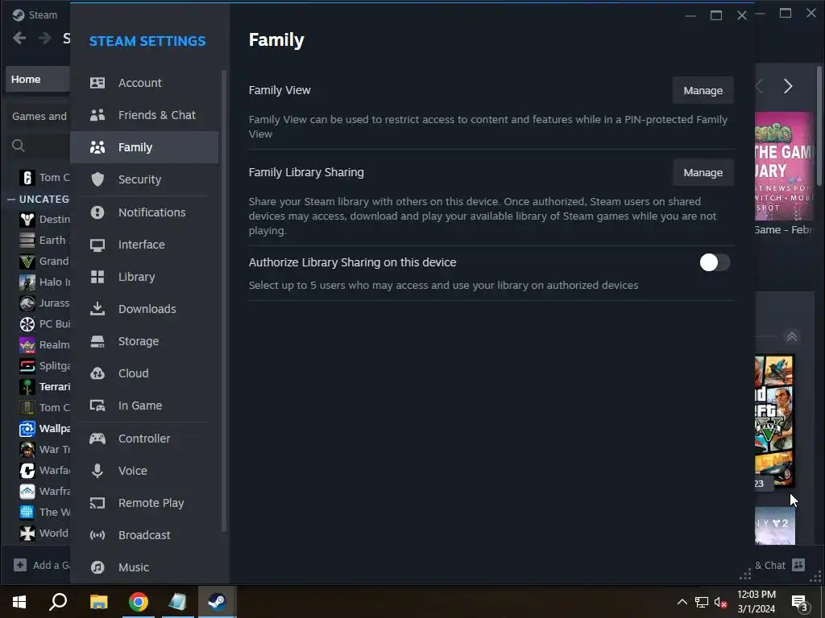Open Windows Start menu
This screenshot has height=618, width=825.
tap(20, 602)
